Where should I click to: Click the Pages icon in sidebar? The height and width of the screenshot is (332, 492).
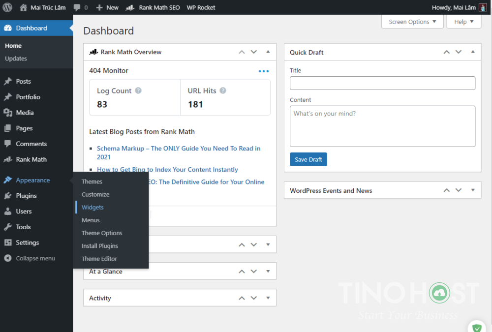pyautogui.click(x=8, y=128)
